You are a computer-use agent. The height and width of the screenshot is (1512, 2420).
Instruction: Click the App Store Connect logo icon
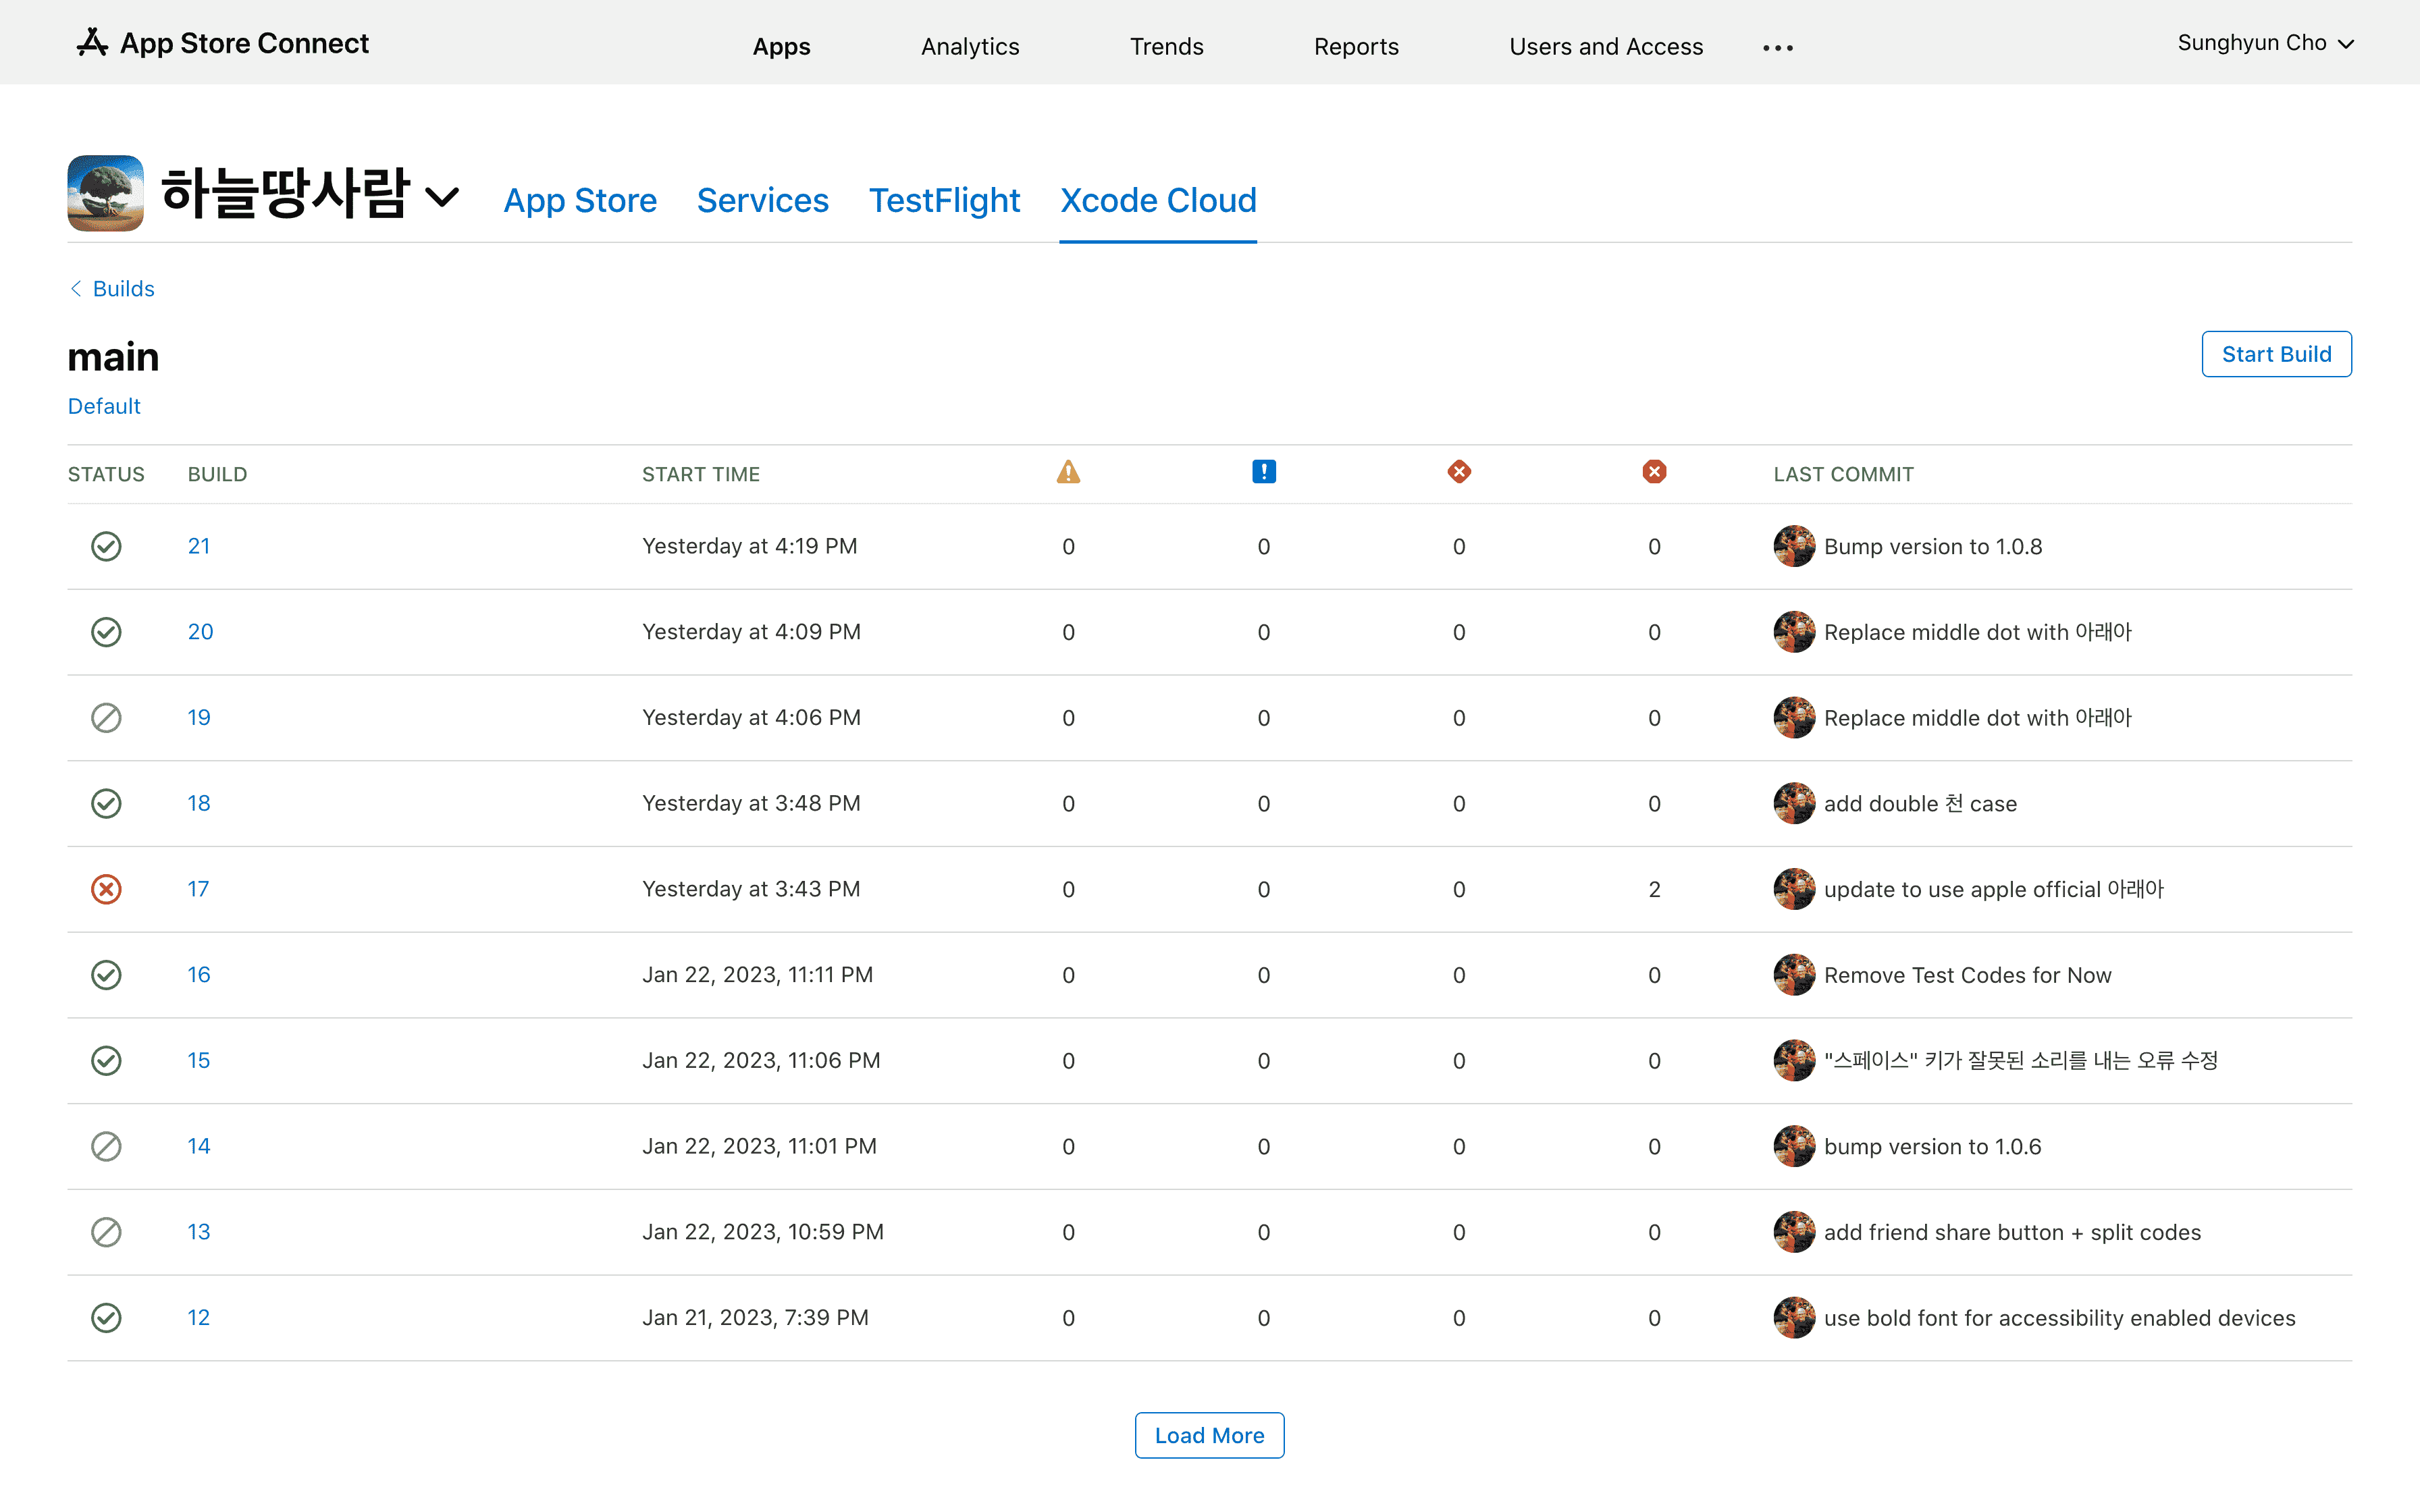tap(92, 43)
